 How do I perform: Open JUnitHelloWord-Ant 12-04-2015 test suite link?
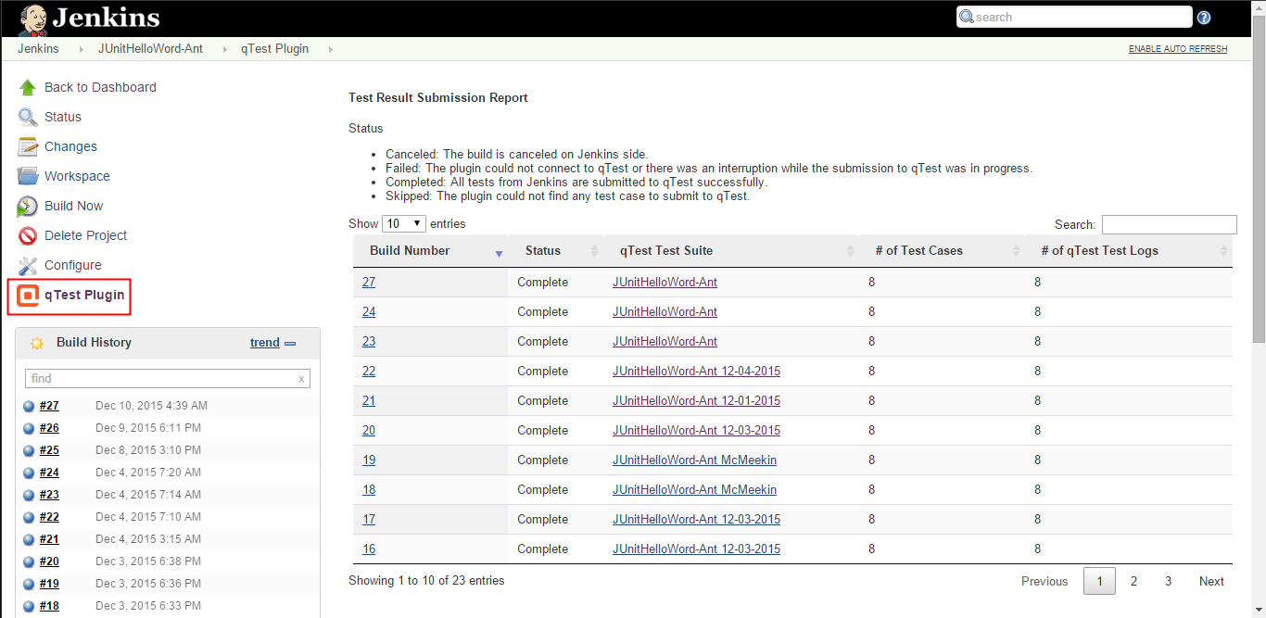(x=696, y=372)
